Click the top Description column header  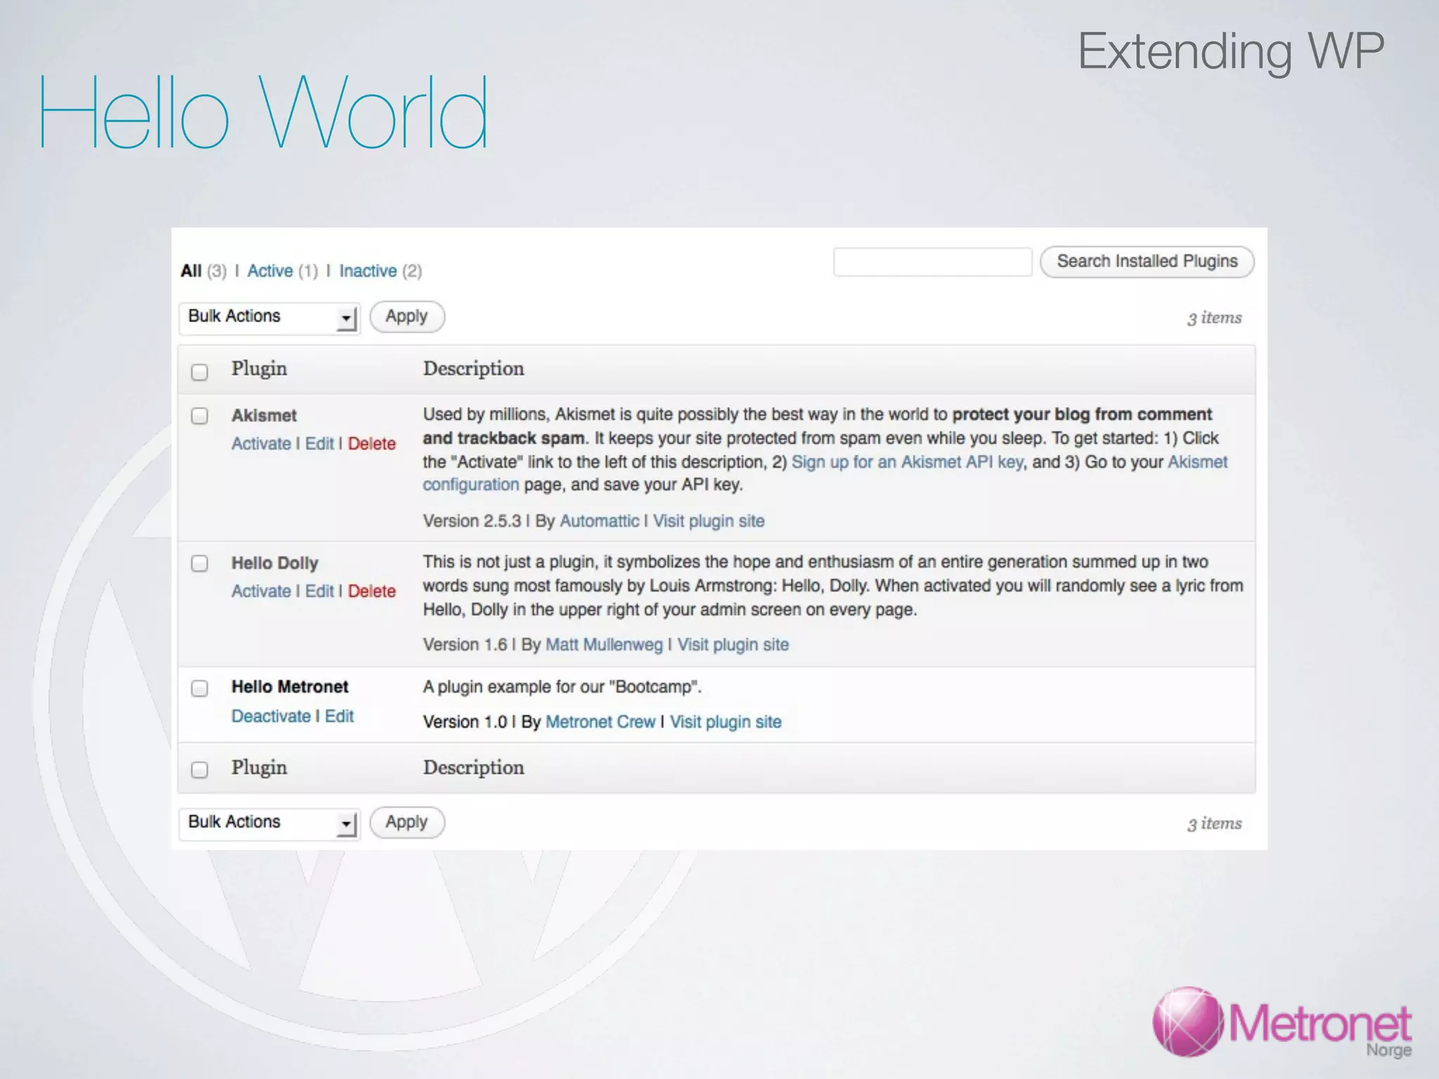coord(474,369)
